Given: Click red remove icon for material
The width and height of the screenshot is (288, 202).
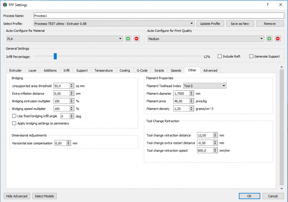Looking at the screenshot, I should click(136, 39).
